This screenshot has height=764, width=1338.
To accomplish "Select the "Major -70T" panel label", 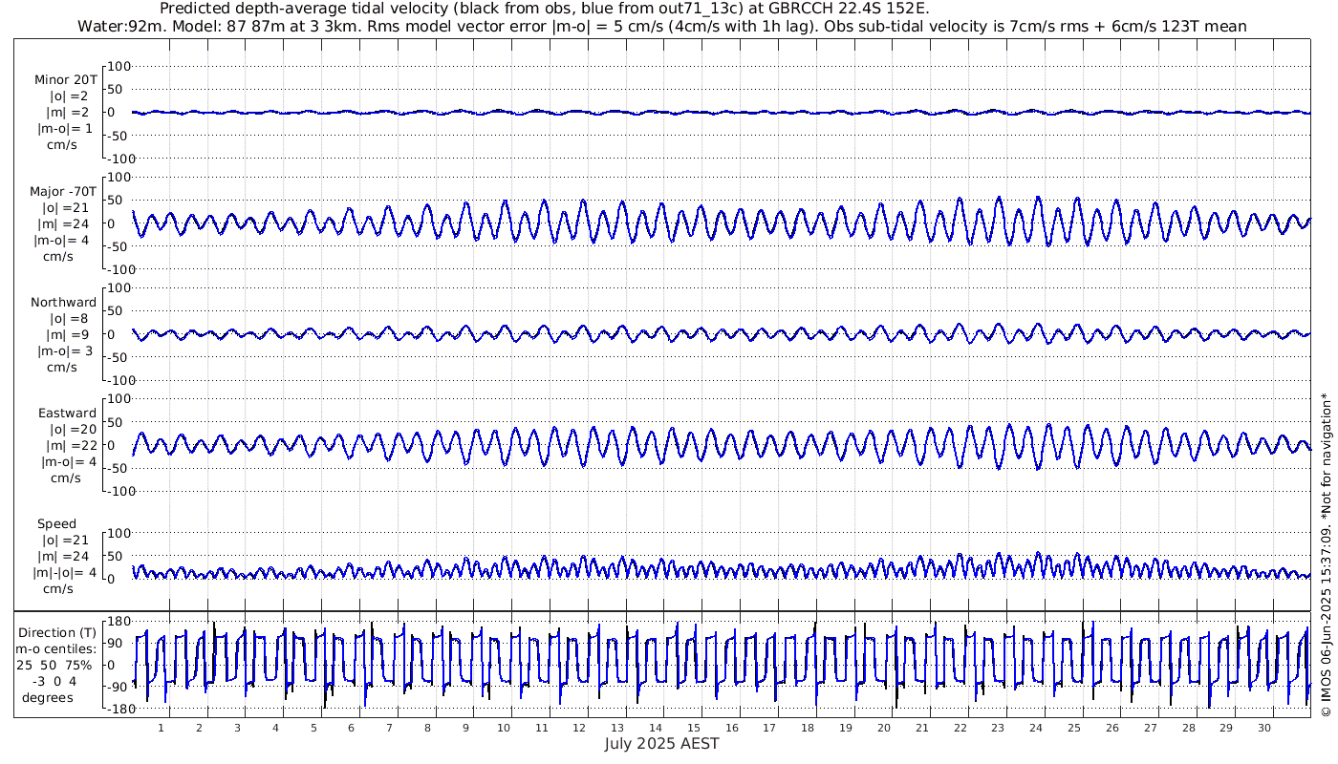I will pos(63,192).
